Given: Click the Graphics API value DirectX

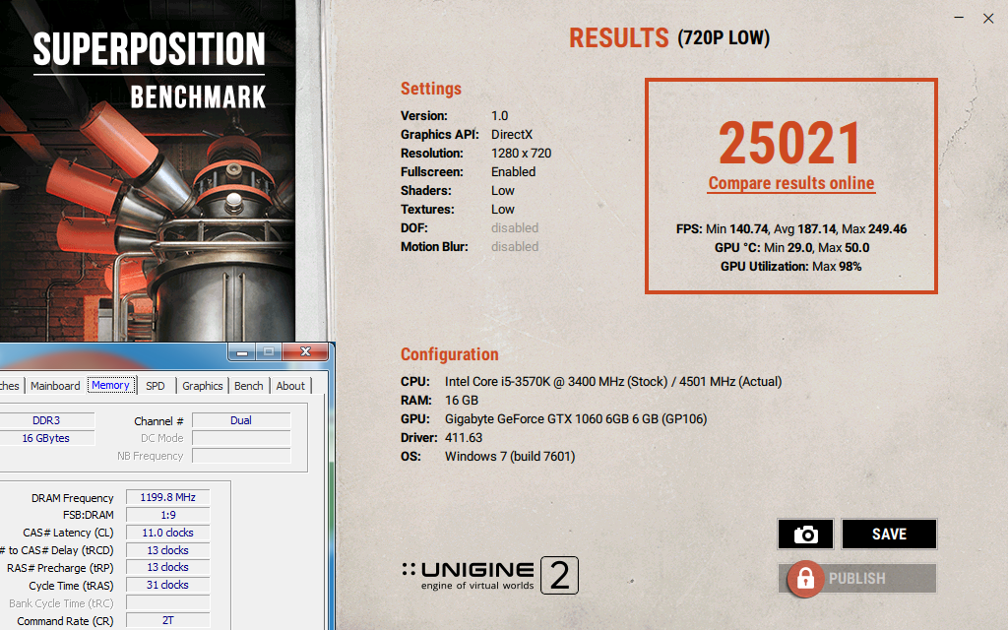Looking at the screenshot, I should pos(512,134).
